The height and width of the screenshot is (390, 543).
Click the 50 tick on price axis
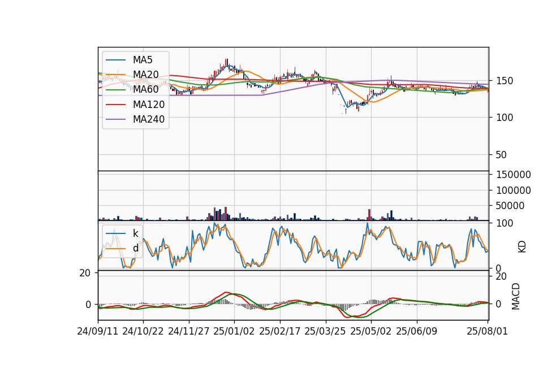(501, 155)
